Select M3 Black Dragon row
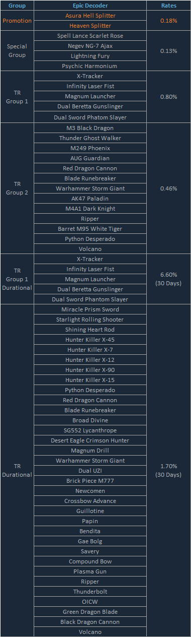 tap(90, 128)
